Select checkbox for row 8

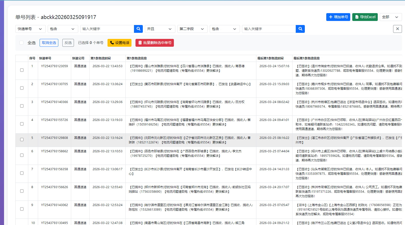tap(22, 191)
